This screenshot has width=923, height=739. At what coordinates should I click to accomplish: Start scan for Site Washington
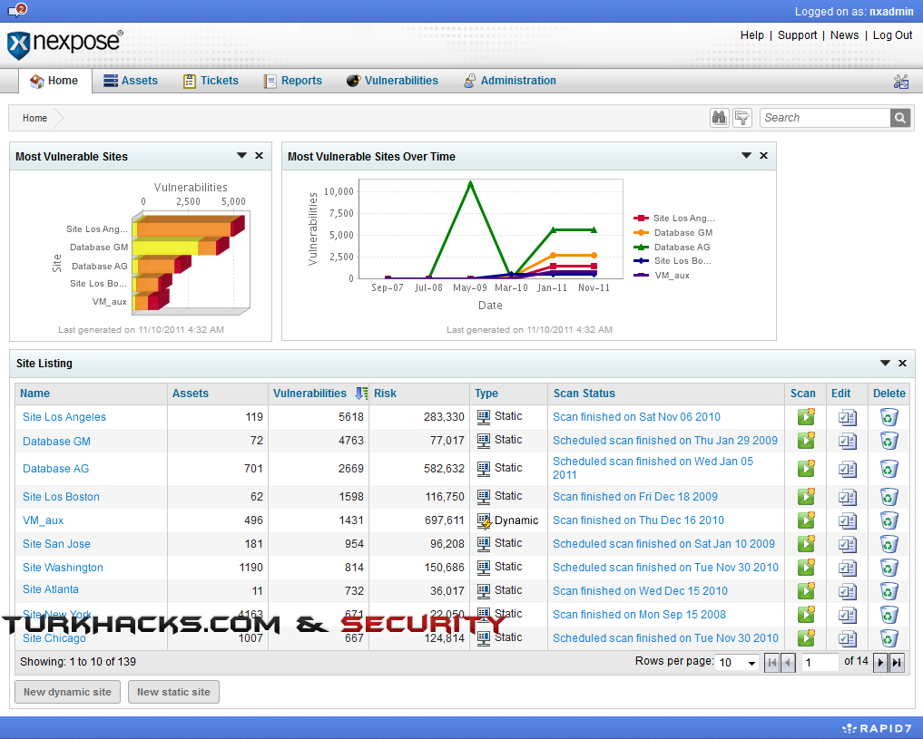pos(806,567)
